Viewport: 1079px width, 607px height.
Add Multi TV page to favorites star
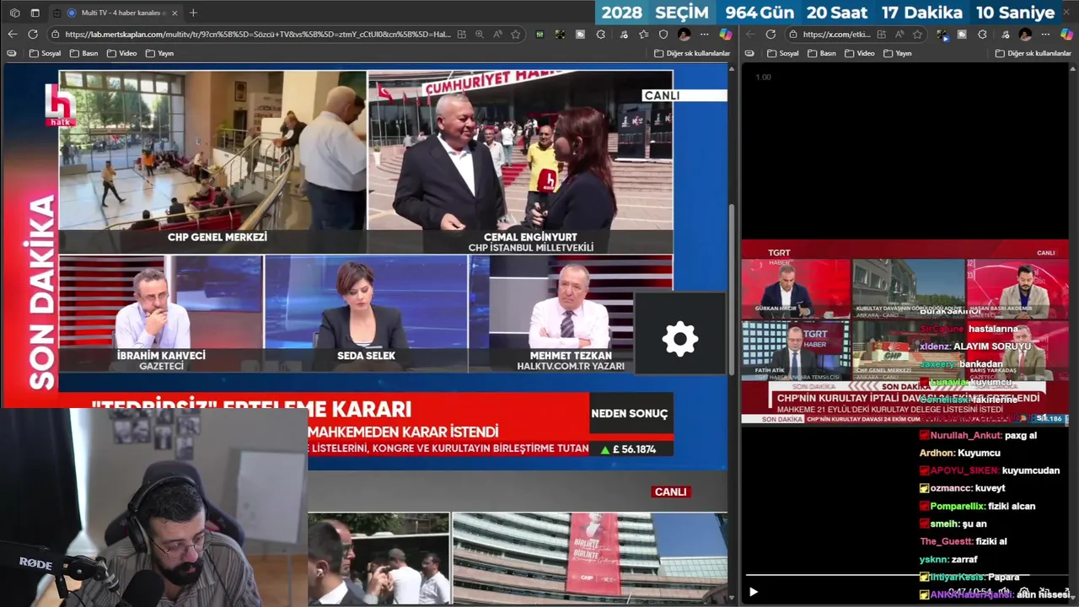coord(515,35)
